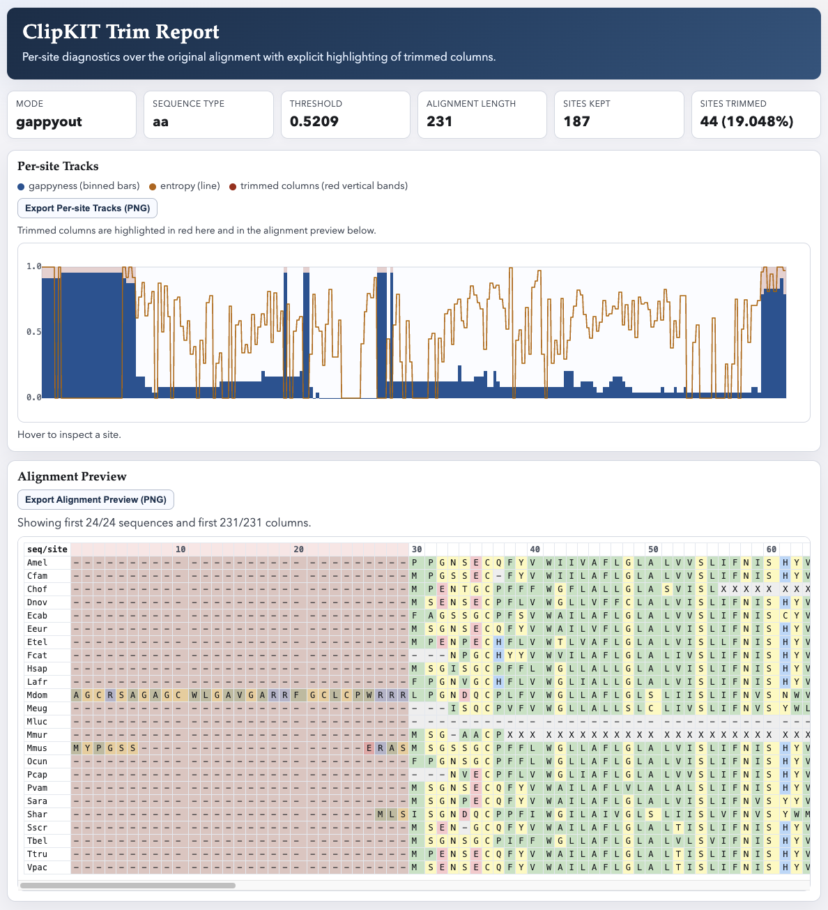The width and height of the screenshot is (828, 910).
Task: Select the Mdom sequence row label
Action: (38, 695)
